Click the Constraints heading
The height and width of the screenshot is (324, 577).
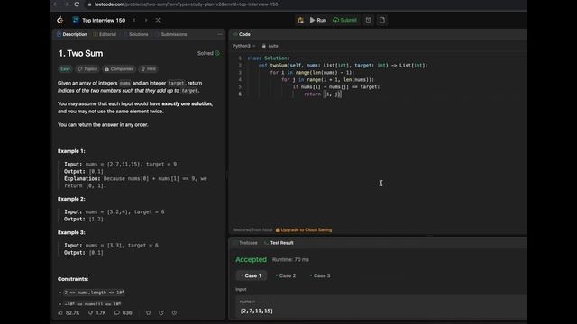pyautogui.click(x=73, y=279)
